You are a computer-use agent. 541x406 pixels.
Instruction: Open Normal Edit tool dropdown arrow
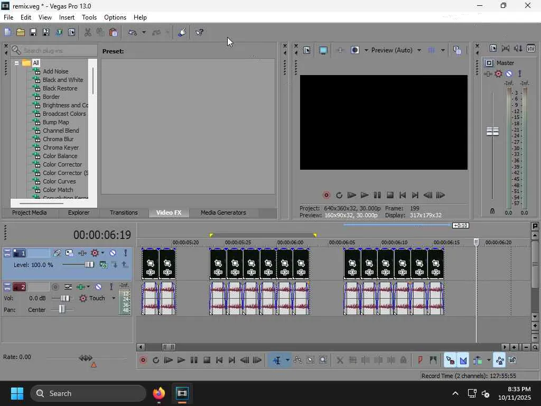pyautogui.click(x=287, y=360)
